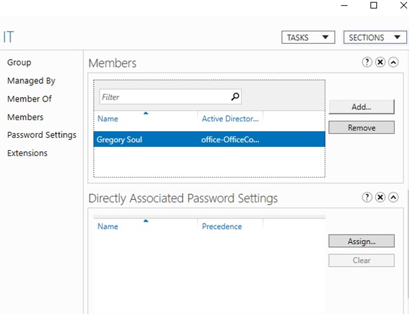
Task: Open the TASKS dropdown menu
Action: (308, 37)
